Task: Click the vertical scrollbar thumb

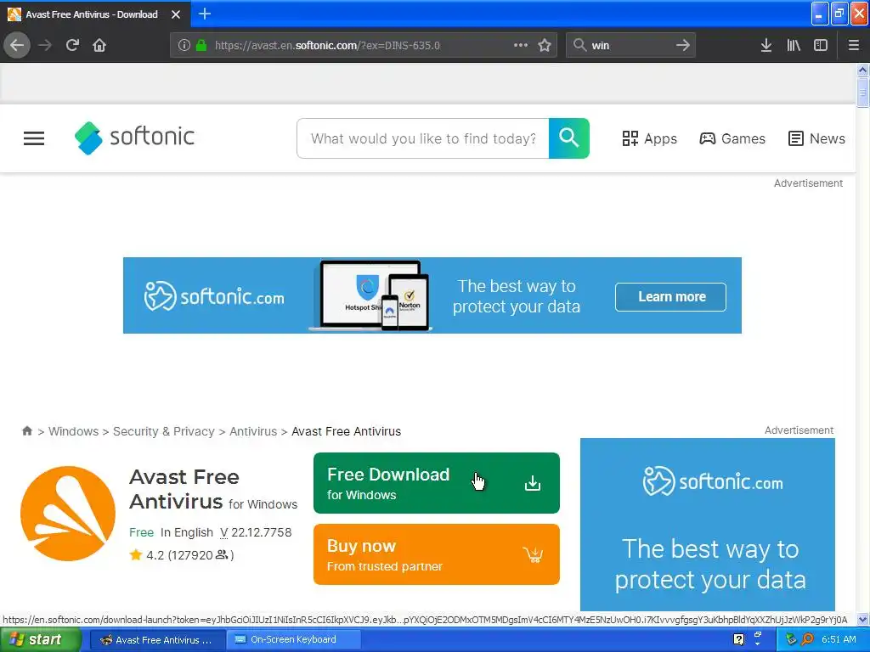Action: [863, 92]
